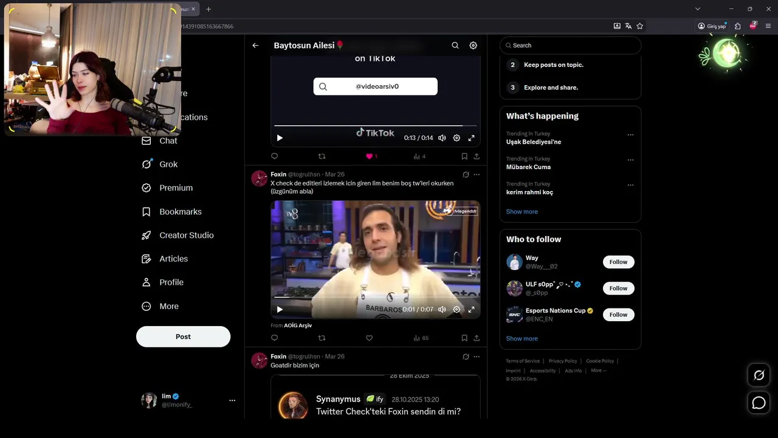The width and height of the screenshot is (778, 438).
Task: Open Grok icon on Goatdir bizim için post
Action: coord(466,356)
